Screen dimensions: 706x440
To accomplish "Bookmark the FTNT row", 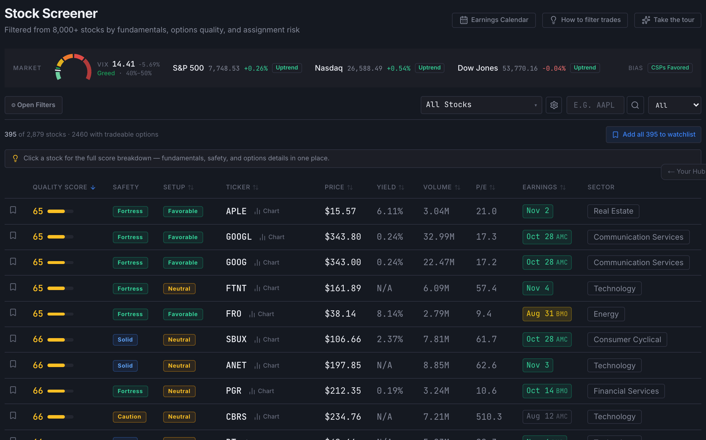I will tap(13, 287).
